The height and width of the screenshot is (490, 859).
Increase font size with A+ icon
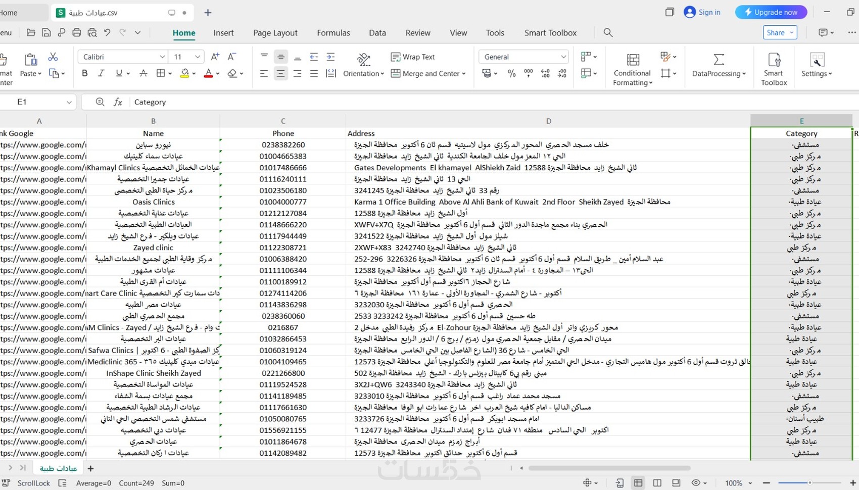click(x=215, y=57)
